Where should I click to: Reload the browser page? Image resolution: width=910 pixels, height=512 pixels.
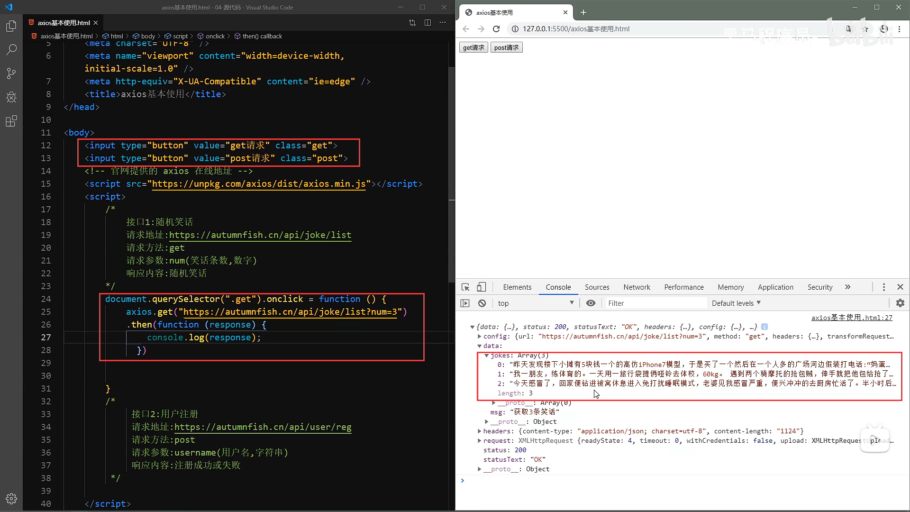[x=496, y=29]
